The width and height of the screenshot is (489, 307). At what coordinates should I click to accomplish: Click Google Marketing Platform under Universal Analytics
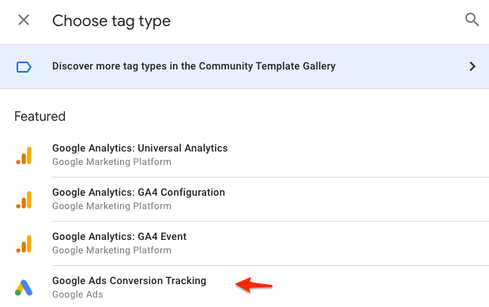(111, 162)
